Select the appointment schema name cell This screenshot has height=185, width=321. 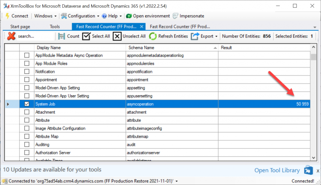point(172,80)
